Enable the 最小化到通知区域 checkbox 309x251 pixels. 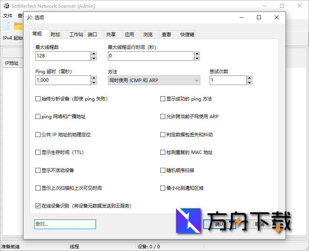click(x=163, y=188)
